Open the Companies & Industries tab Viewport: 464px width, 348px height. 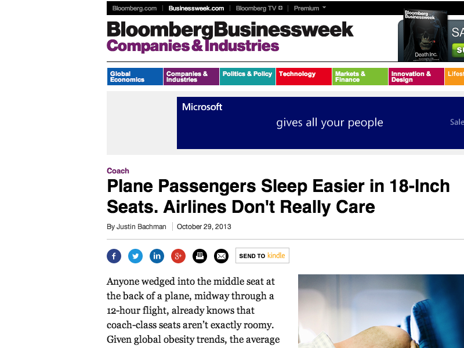pos(191,77)
